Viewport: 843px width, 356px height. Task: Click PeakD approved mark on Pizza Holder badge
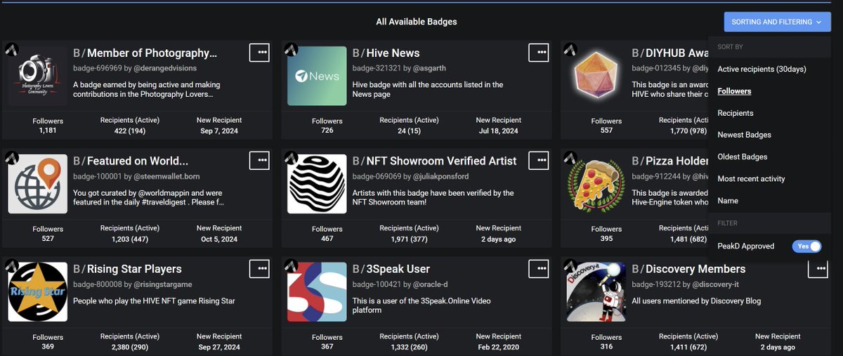570,157
